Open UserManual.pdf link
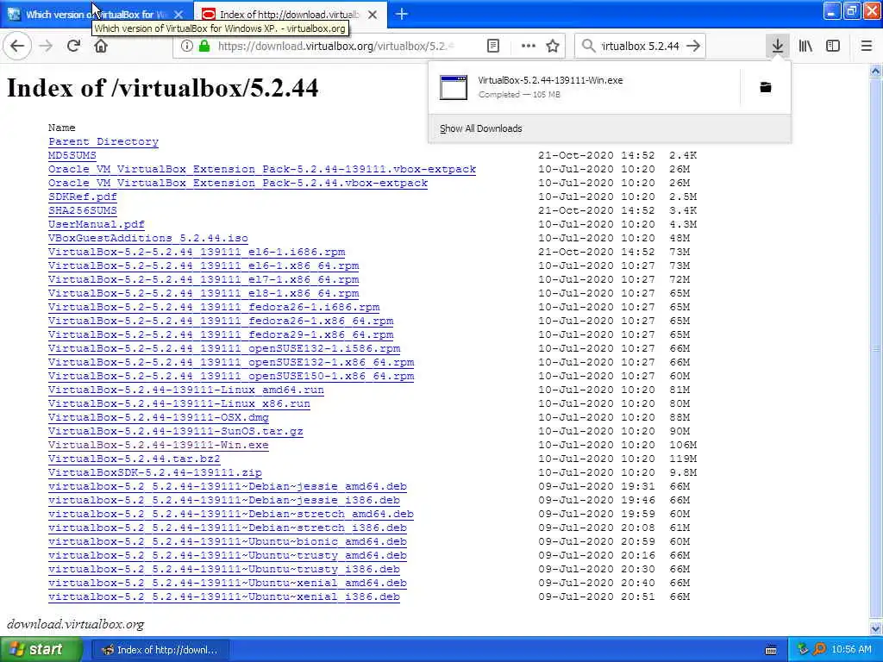Screen dimensions: 883x662 (97, 225)
